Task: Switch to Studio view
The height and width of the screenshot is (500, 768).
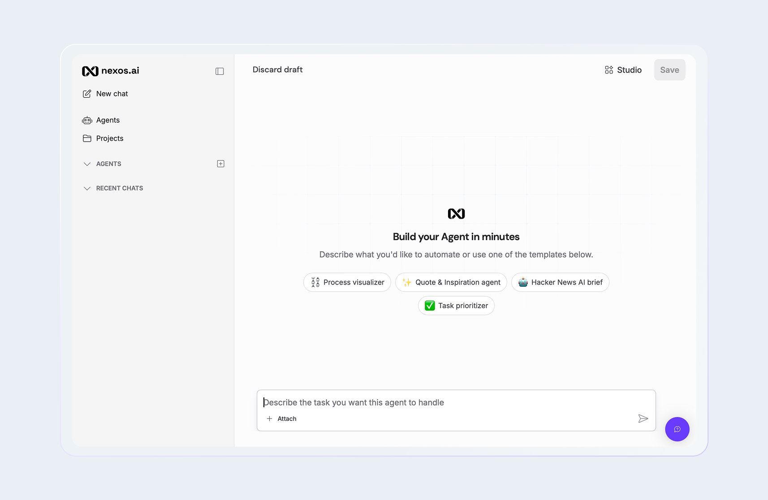Action: tap(623, 70)
